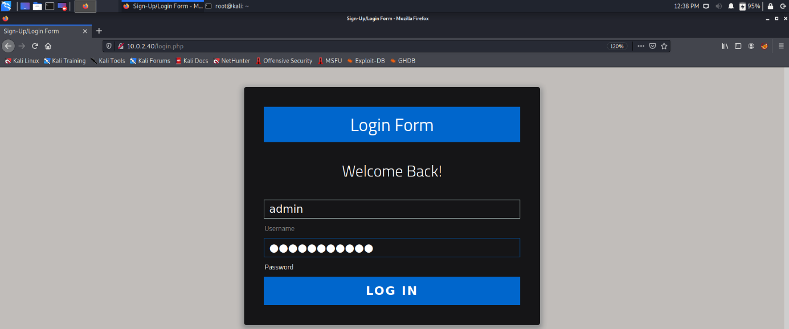The image size is (789, 329).
Task: Open the tracking protection shield
Action: [109, 46]
